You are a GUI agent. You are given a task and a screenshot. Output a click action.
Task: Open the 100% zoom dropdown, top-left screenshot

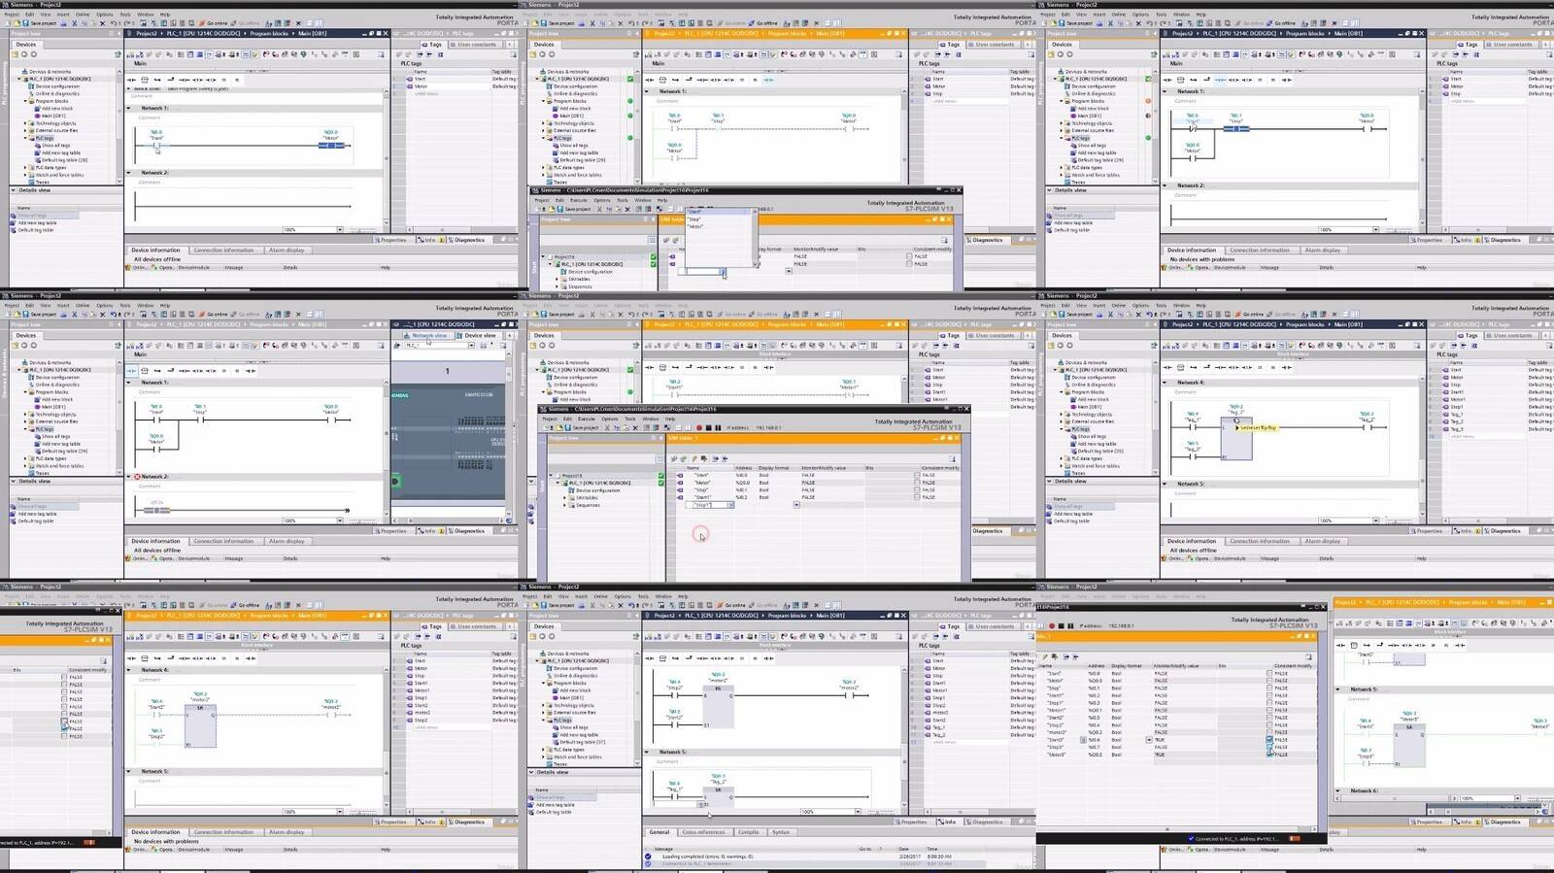[340, 229]
